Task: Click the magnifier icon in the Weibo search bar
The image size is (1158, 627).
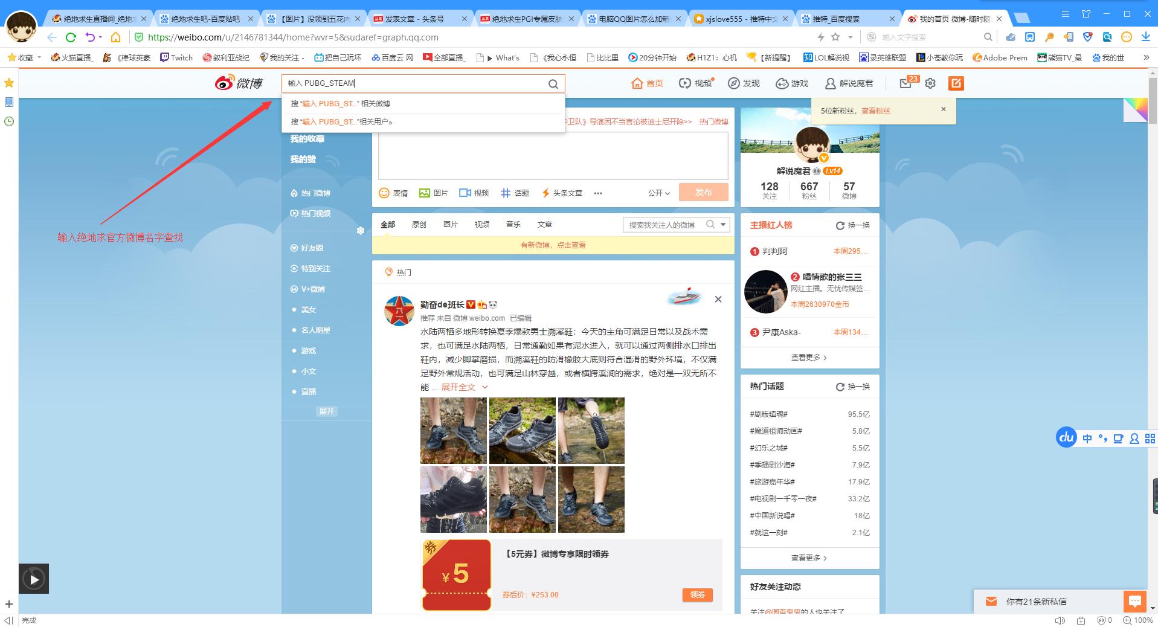Action: [553, 83]
